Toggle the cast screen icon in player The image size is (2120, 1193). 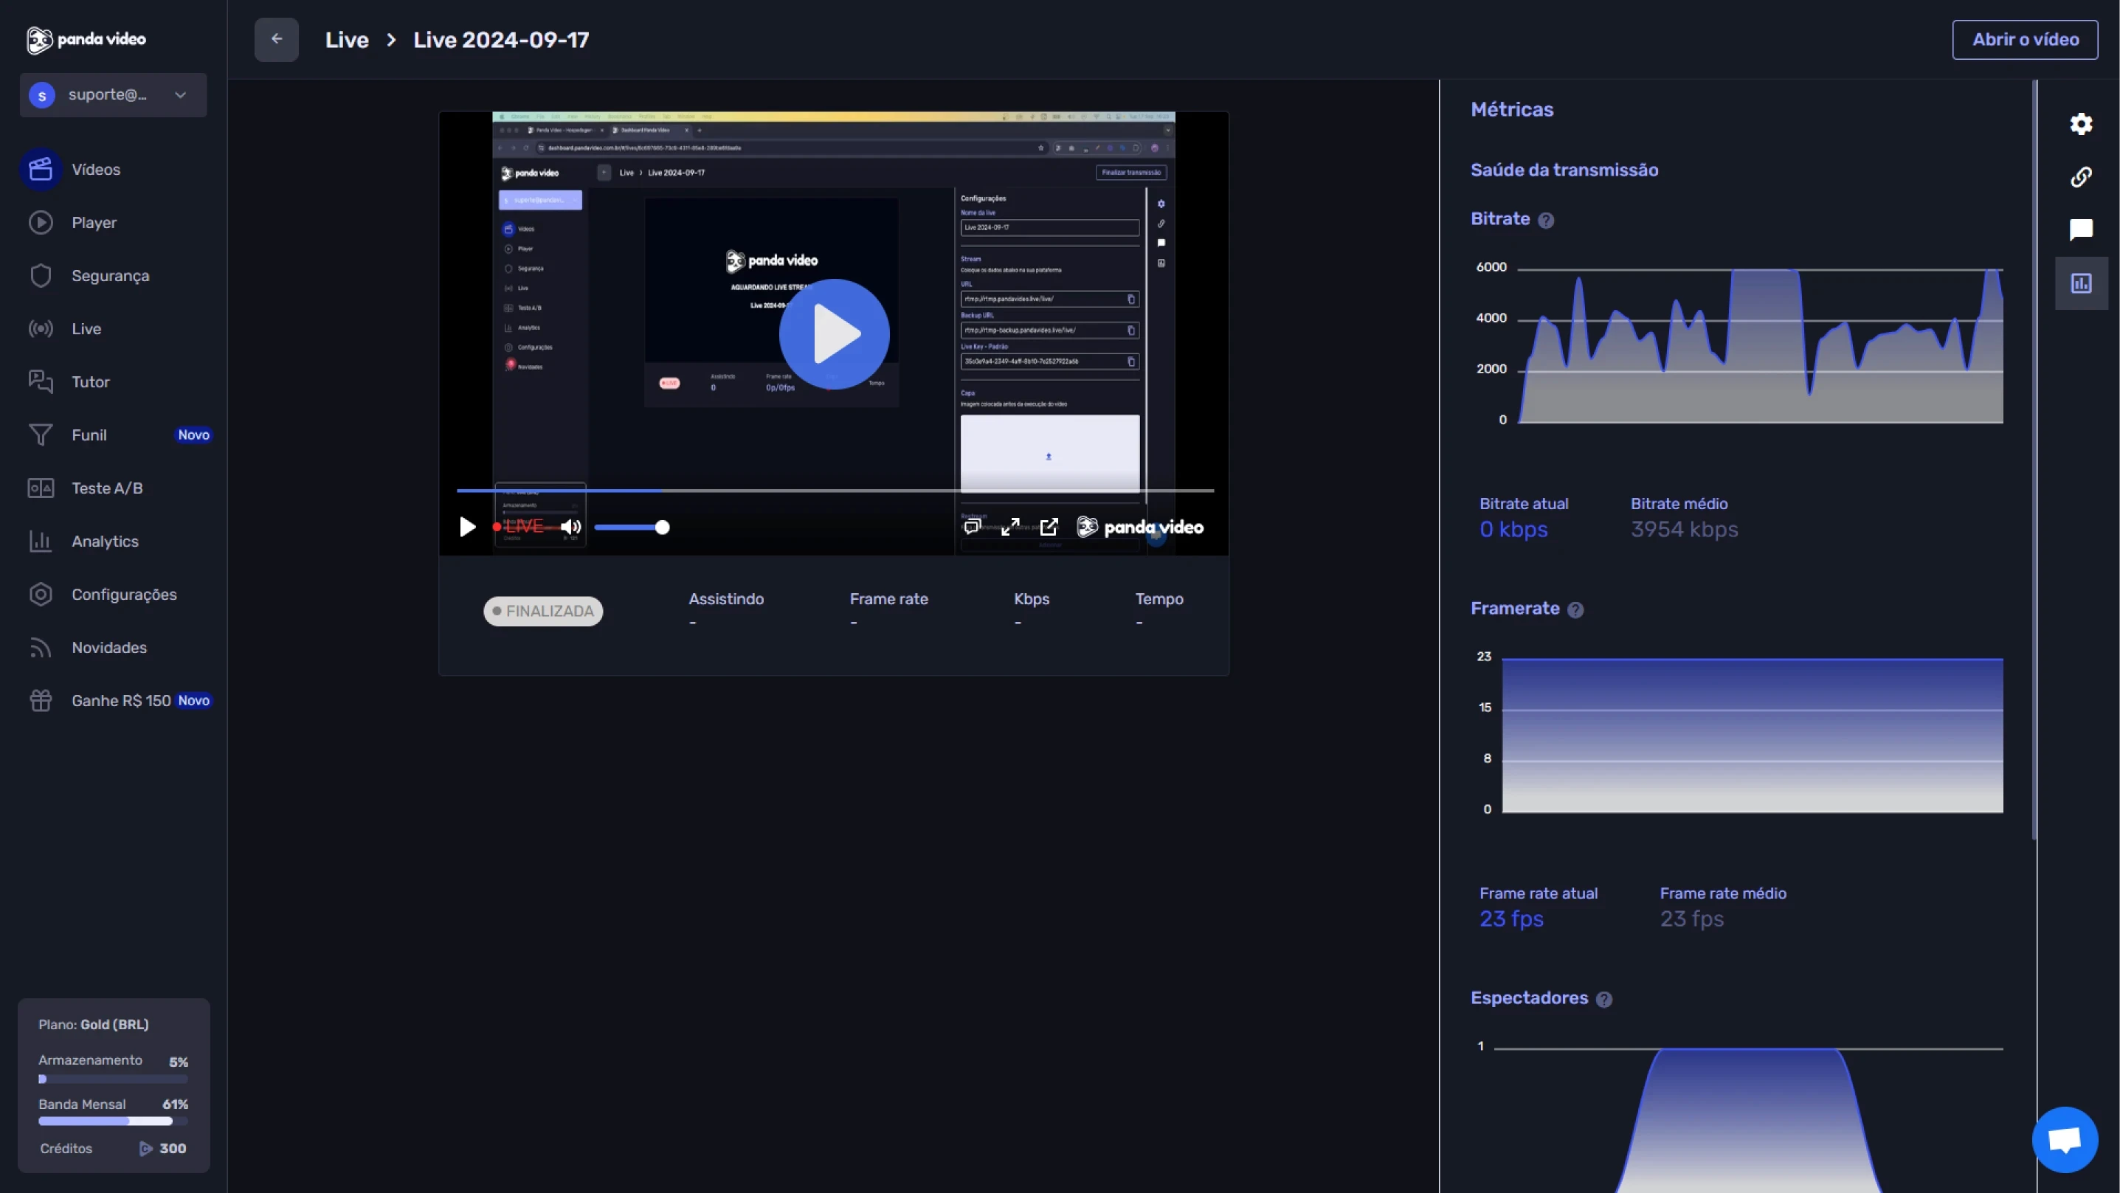pyautogui.click(x=972, y=527)
